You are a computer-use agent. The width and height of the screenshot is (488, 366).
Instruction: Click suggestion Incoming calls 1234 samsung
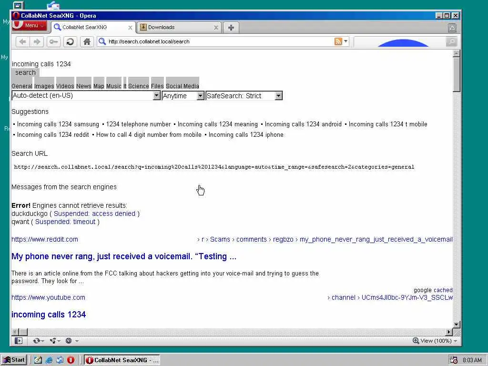tap(58, 124)
